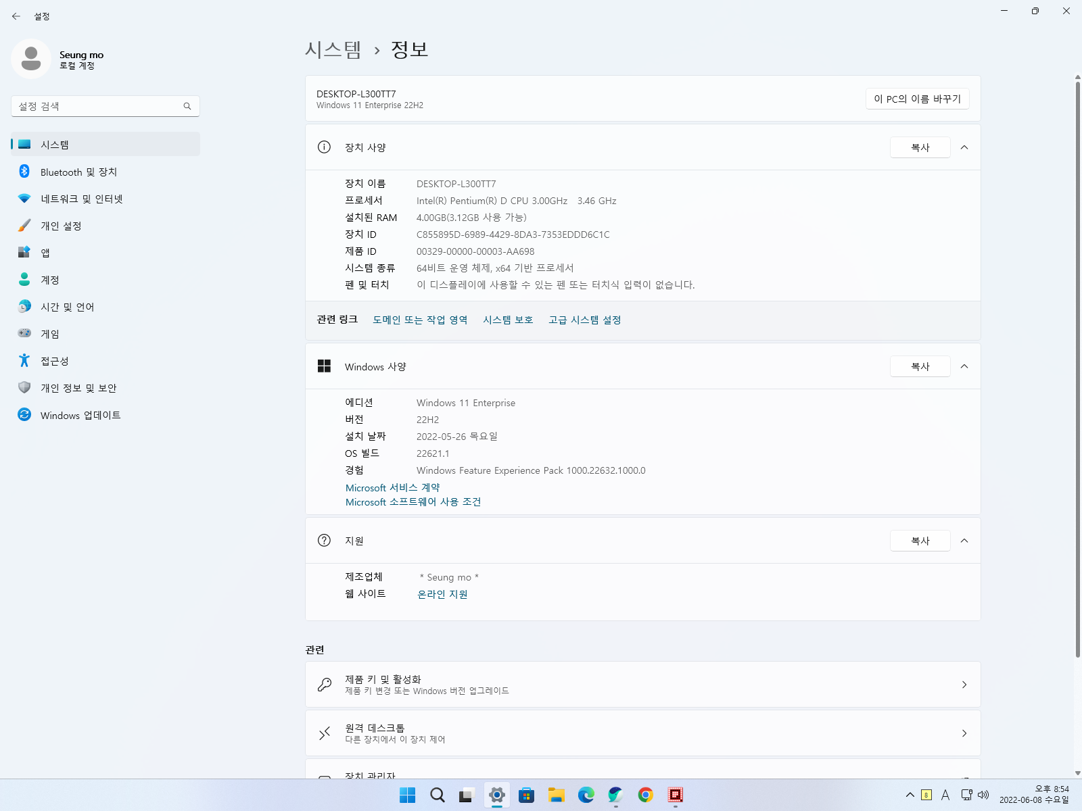Click 이 PC의 이름 바꾸기 button
1082x811 pixels.
coord(918,99)
